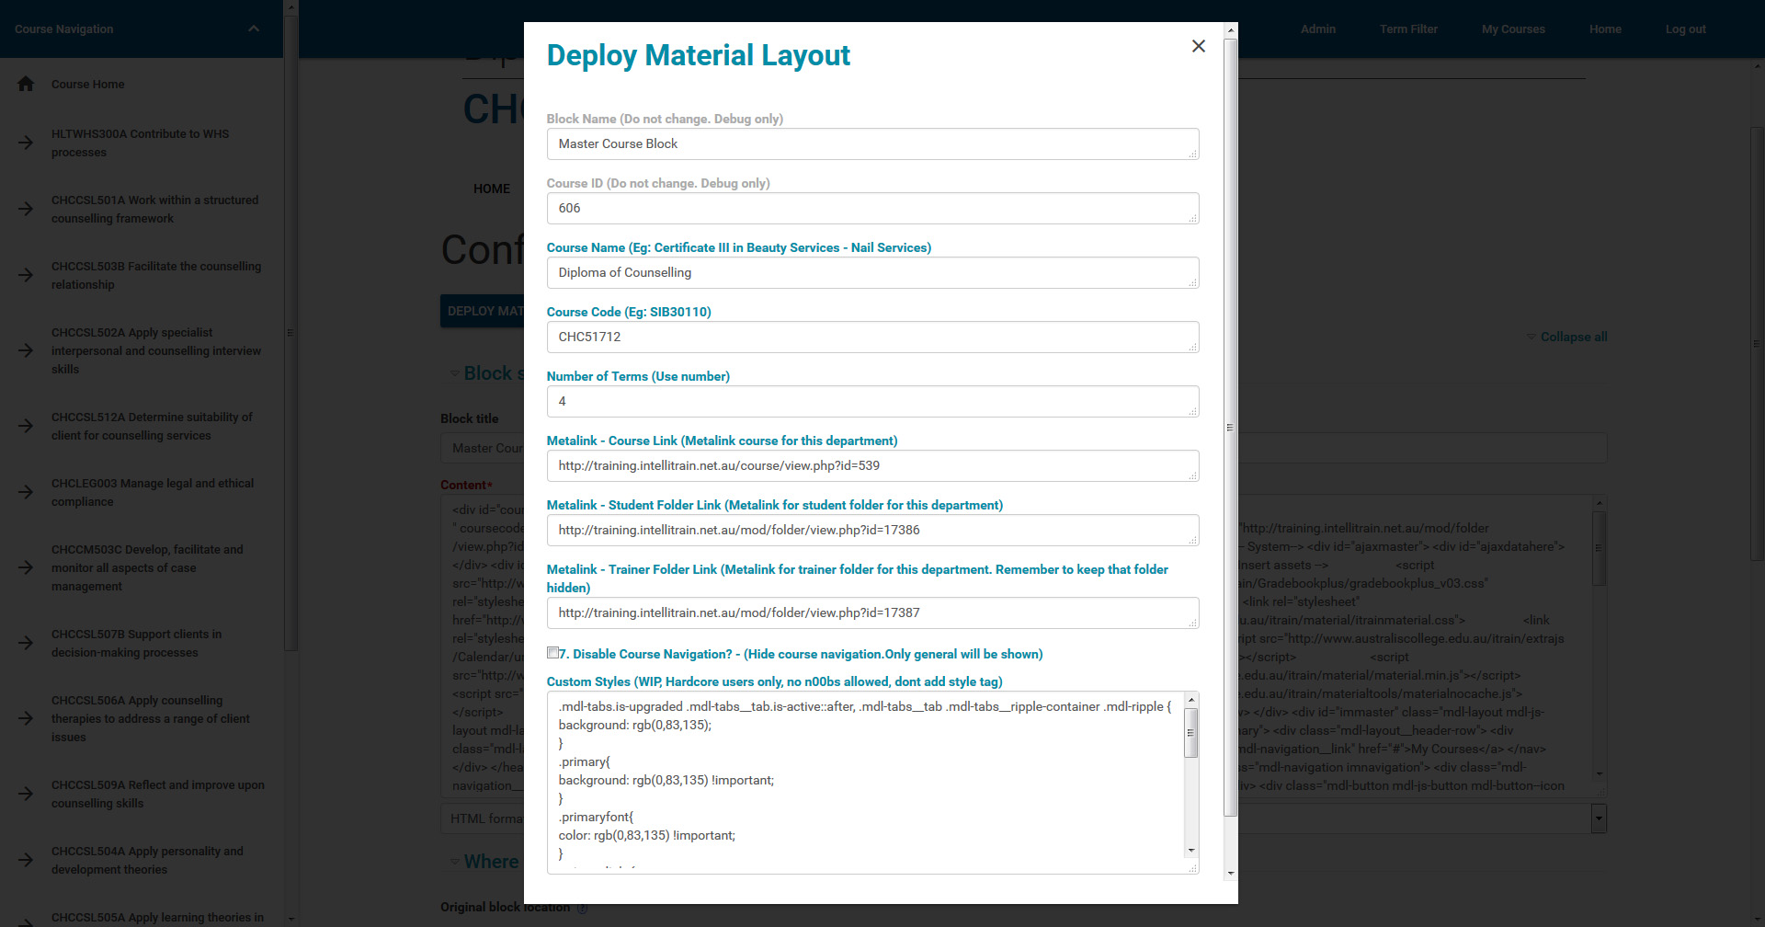Click arrow icon beside CHCCSL506A Apply counselling therapies
Image resolution: width=1765 pixels, height=927 pixels.
26,718
